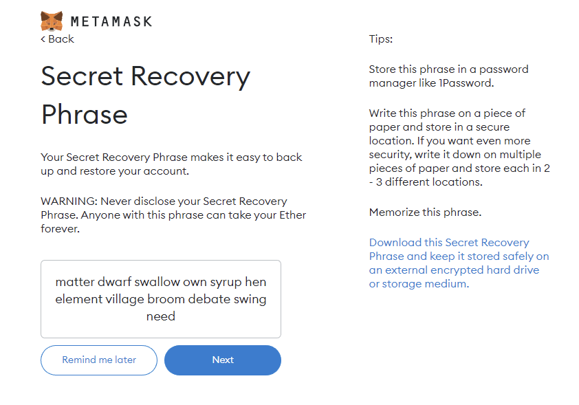Click the word swallow in phrase
Viewport: 579px width, 405px height.
157,282
